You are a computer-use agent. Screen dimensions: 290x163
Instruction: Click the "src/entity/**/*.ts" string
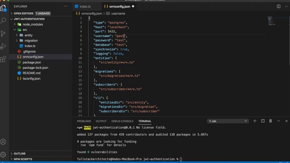pos(117,62)
